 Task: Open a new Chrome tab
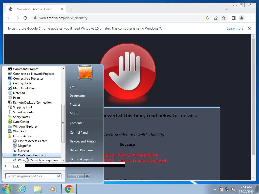click(72, 9)
